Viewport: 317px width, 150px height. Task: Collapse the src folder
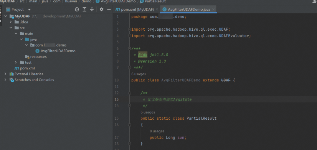point(11,28)
